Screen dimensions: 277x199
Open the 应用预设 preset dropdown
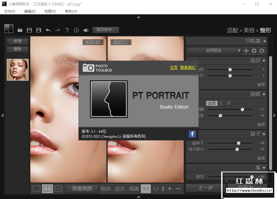click(215, 51)
